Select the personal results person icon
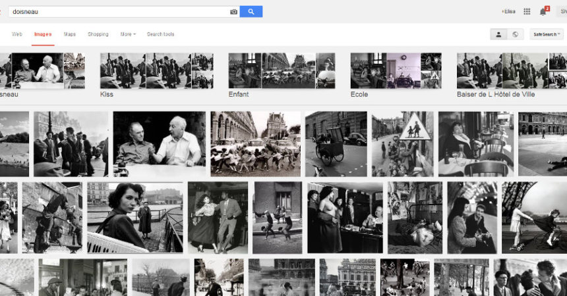Viewport: 567px width, 296px height. click(498, 34)
